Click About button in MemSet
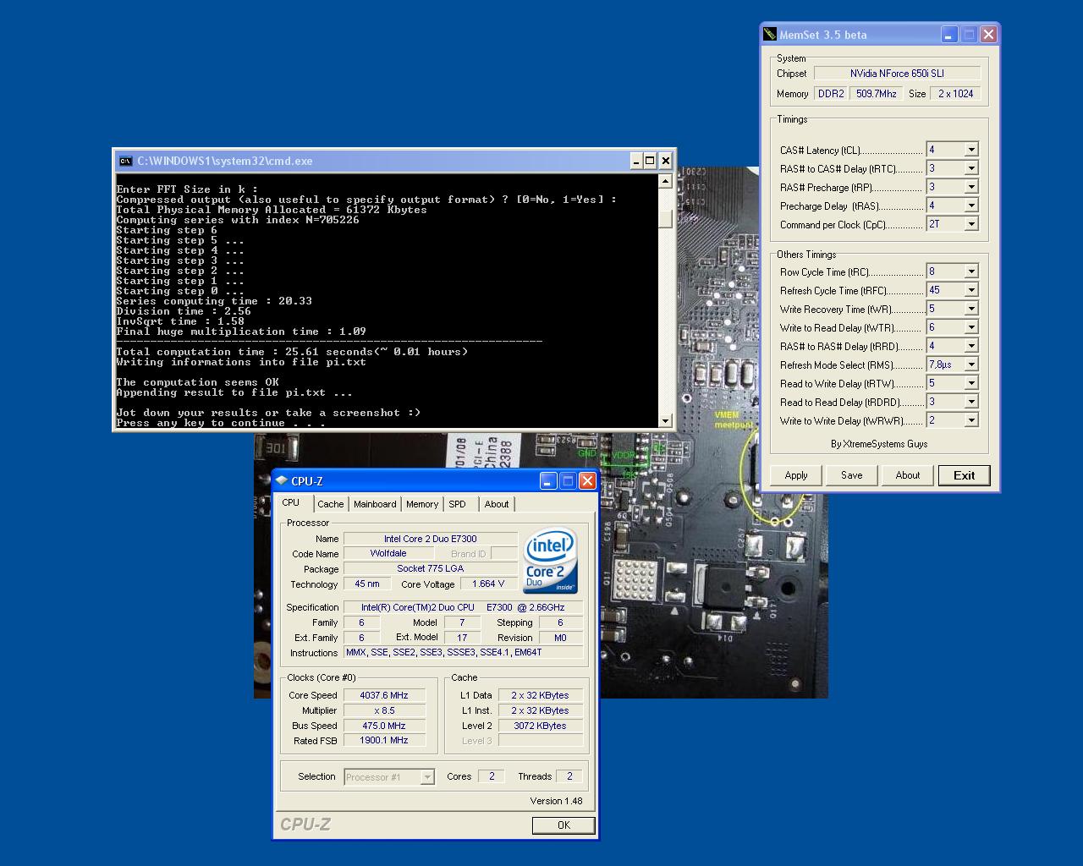Image resolution: width=1083 pixels, height=866 pixels. click(908, 475)
